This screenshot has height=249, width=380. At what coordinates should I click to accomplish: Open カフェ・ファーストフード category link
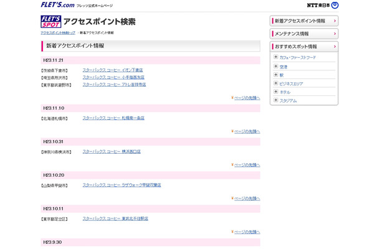[x=298, y=58]
